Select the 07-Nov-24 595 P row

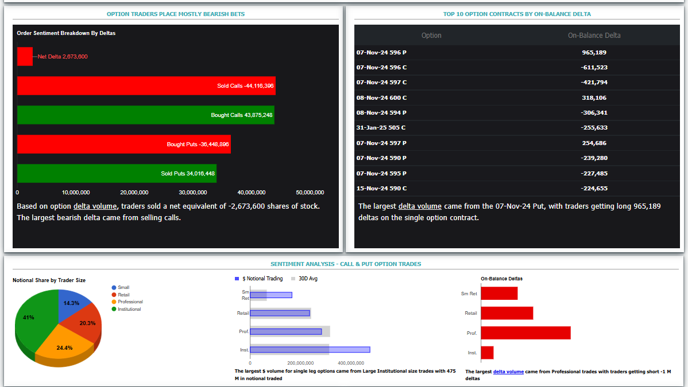[517, 173]
